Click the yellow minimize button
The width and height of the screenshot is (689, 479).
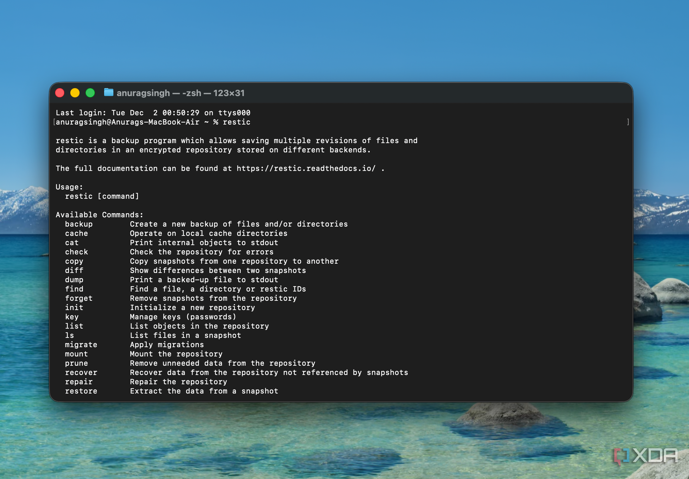(75, 93)
